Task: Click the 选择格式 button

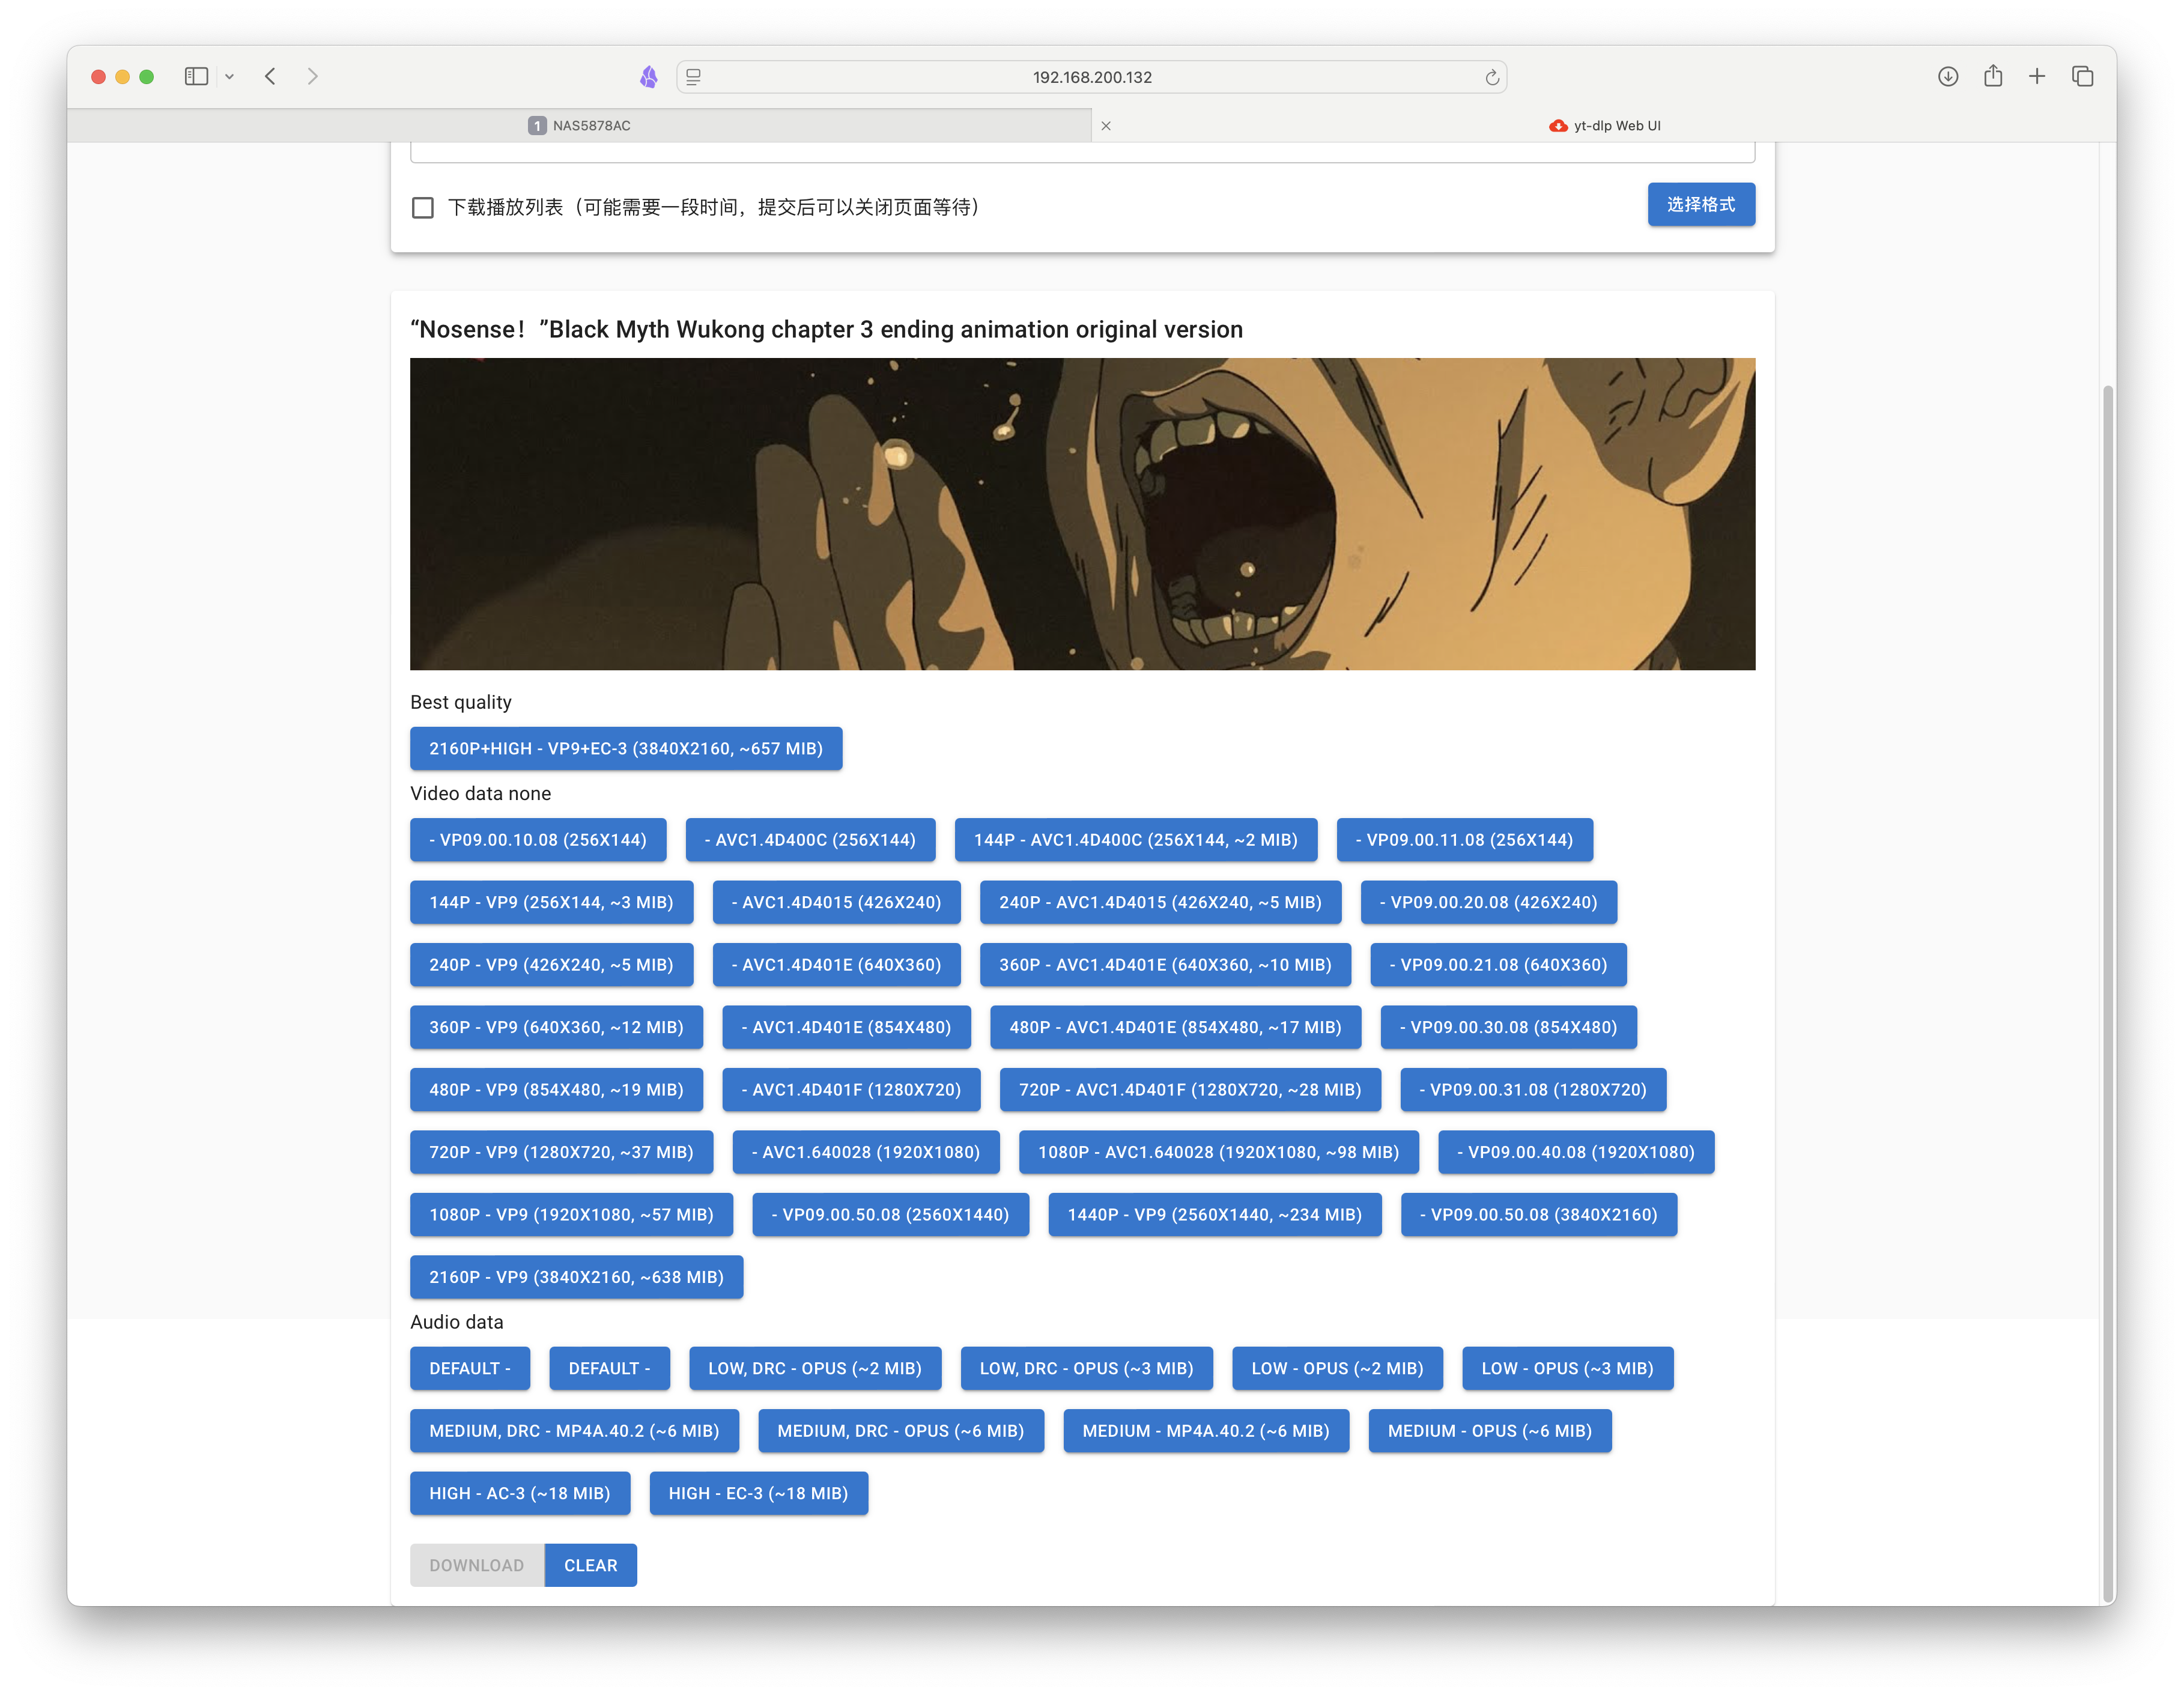Action: (x=1701, y=205)
